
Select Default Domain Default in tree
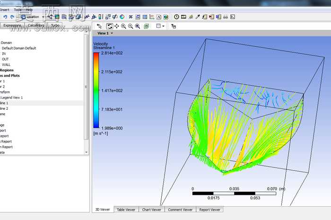click(19, 48)
